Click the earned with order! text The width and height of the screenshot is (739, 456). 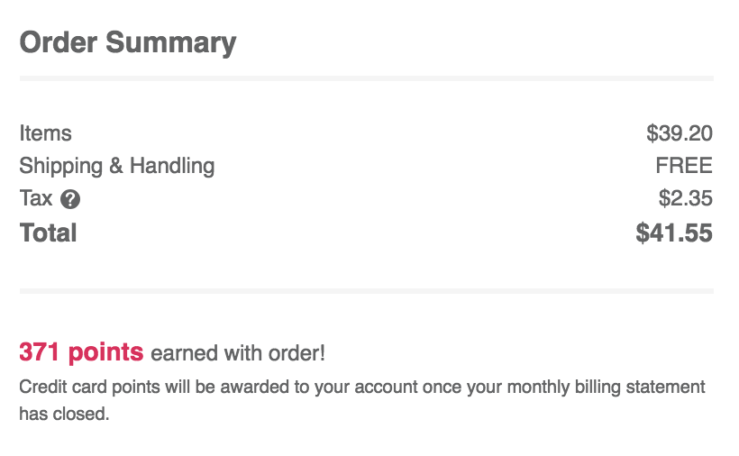(238, 353)
